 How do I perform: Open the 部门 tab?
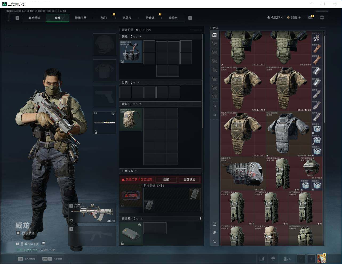click(104, 18)
